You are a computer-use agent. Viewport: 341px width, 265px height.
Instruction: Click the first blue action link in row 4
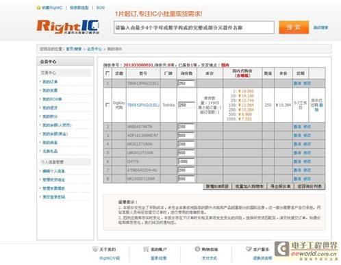[x=297, y=144]
